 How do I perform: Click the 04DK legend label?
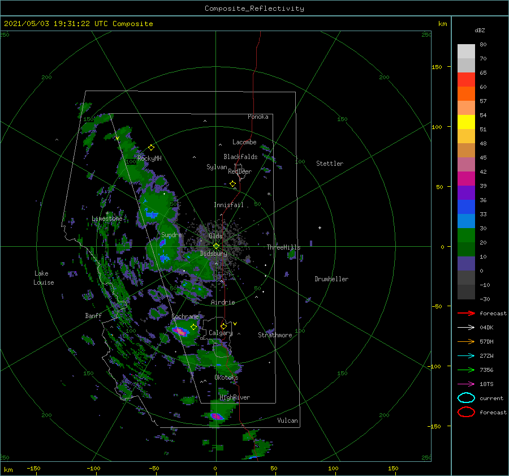486,328
